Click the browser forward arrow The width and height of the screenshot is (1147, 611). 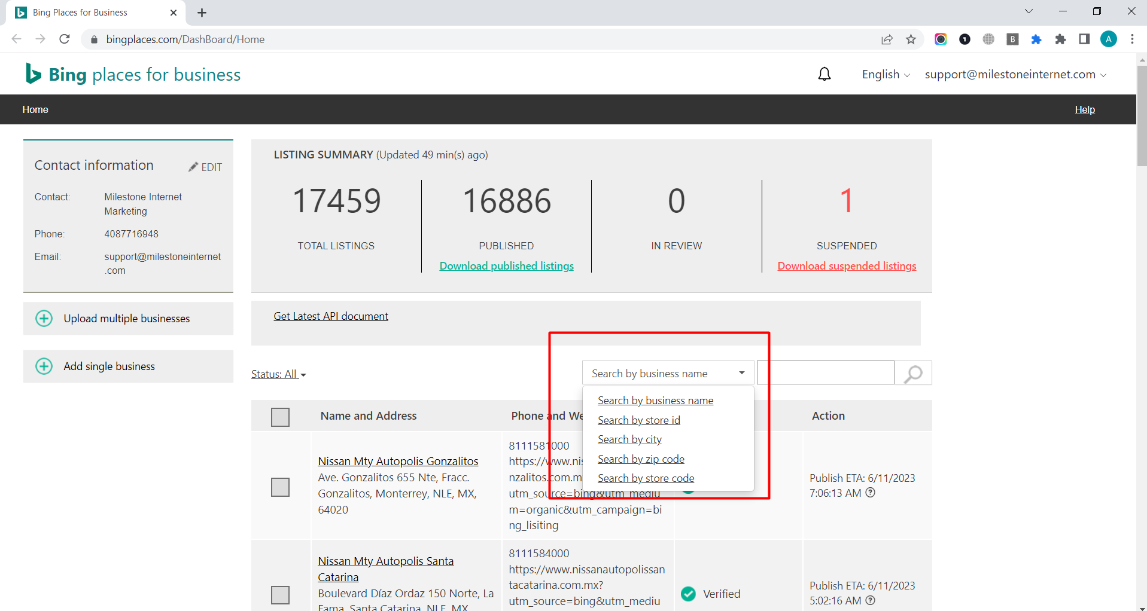[40, 39]
